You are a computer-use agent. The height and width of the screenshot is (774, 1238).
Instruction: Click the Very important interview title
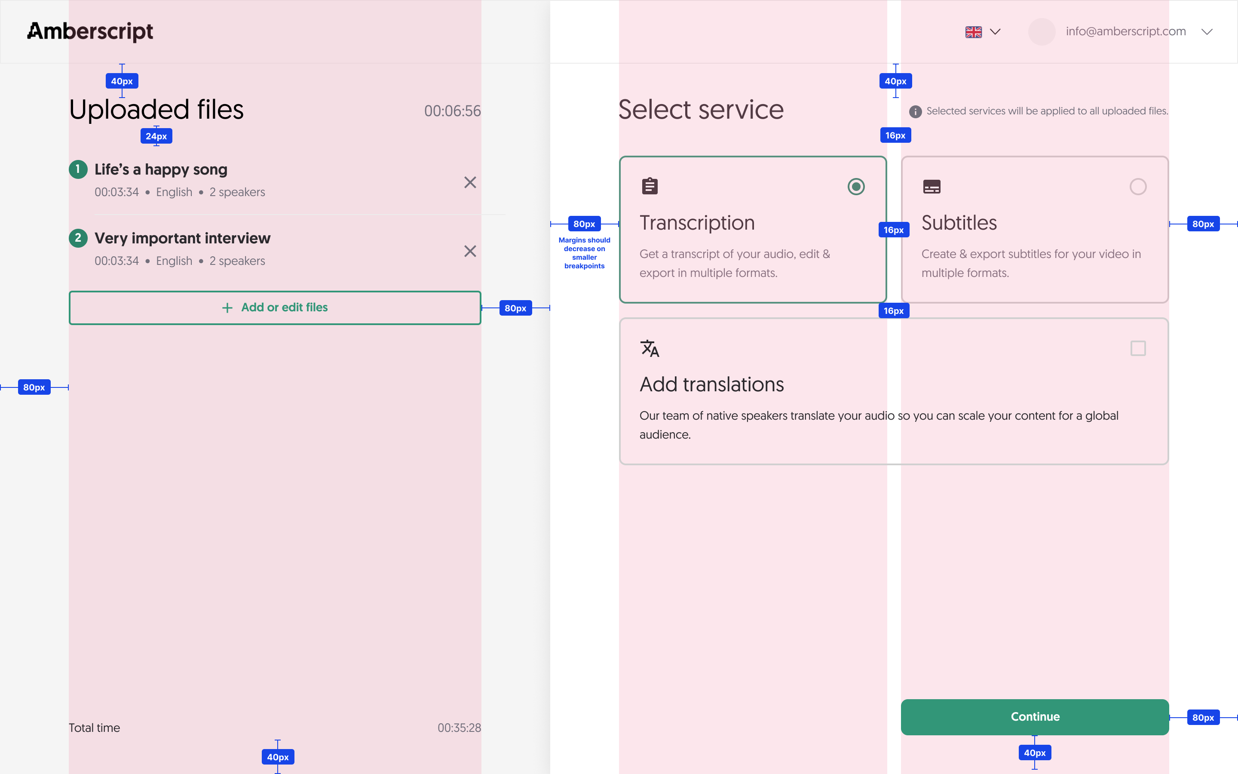click(182, 238)
